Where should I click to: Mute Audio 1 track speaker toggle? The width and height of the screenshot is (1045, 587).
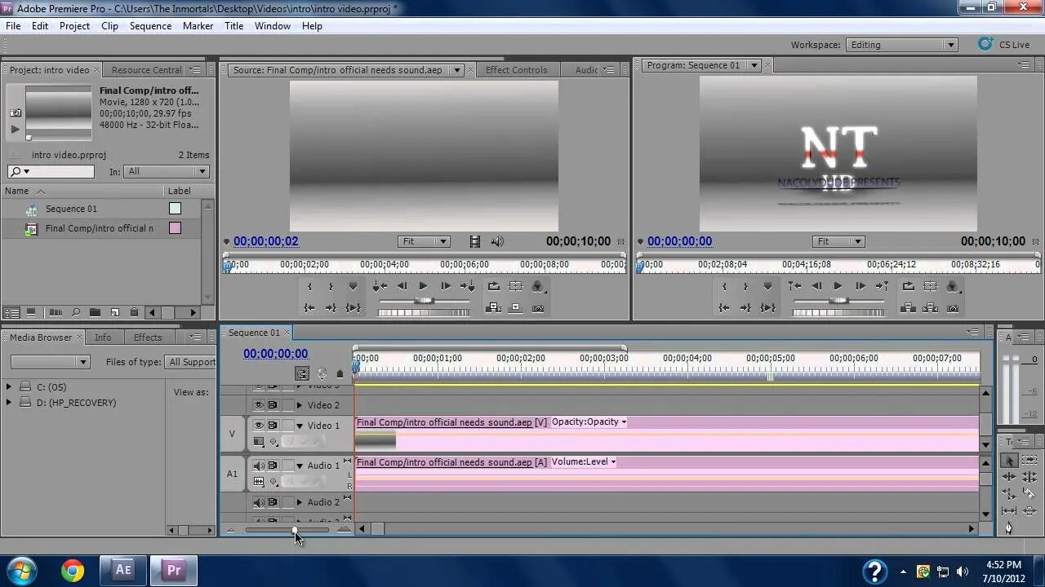(x=259, y=466)
